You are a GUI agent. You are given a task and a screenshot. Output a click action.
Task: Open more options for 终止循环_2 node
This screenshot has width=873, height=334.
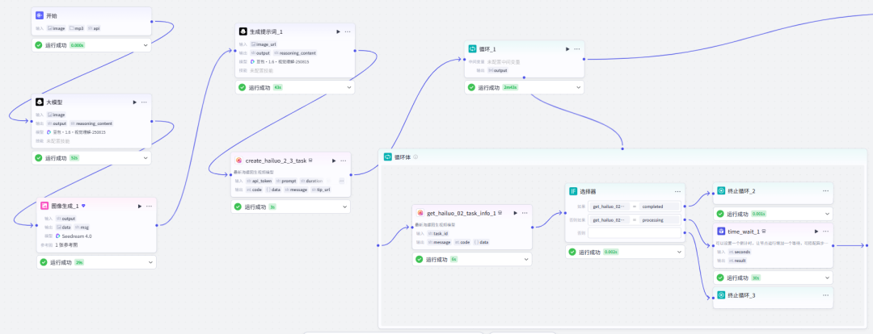click(x=825, y=191)
